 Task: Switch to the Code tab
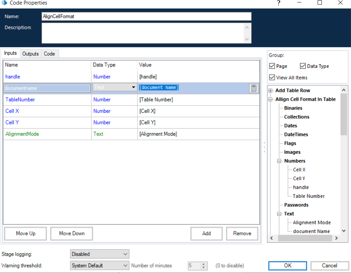(49, 54)
